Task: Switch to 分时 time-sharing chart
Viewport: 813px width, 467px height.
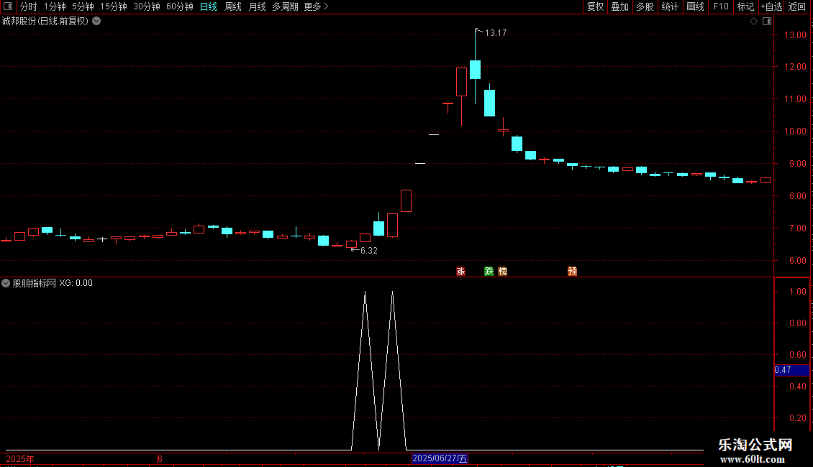Action: [29, 6]
